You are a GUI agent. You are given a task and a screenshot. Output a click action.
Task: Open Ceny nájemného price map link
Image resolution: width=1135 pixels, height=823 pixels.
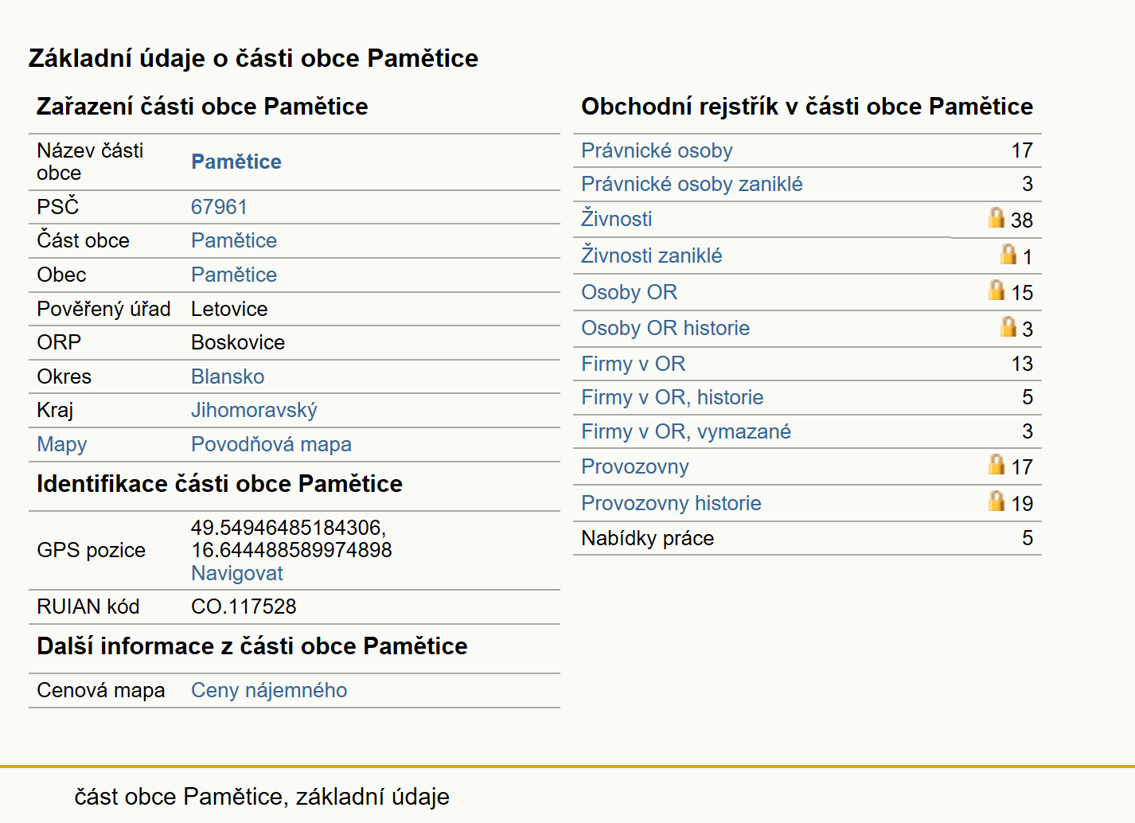(x=269, y=690)
